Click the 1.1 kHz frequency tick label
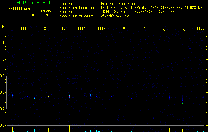Image resolution: width=208 pixels, height=132 pixels. tap(2, 43)
